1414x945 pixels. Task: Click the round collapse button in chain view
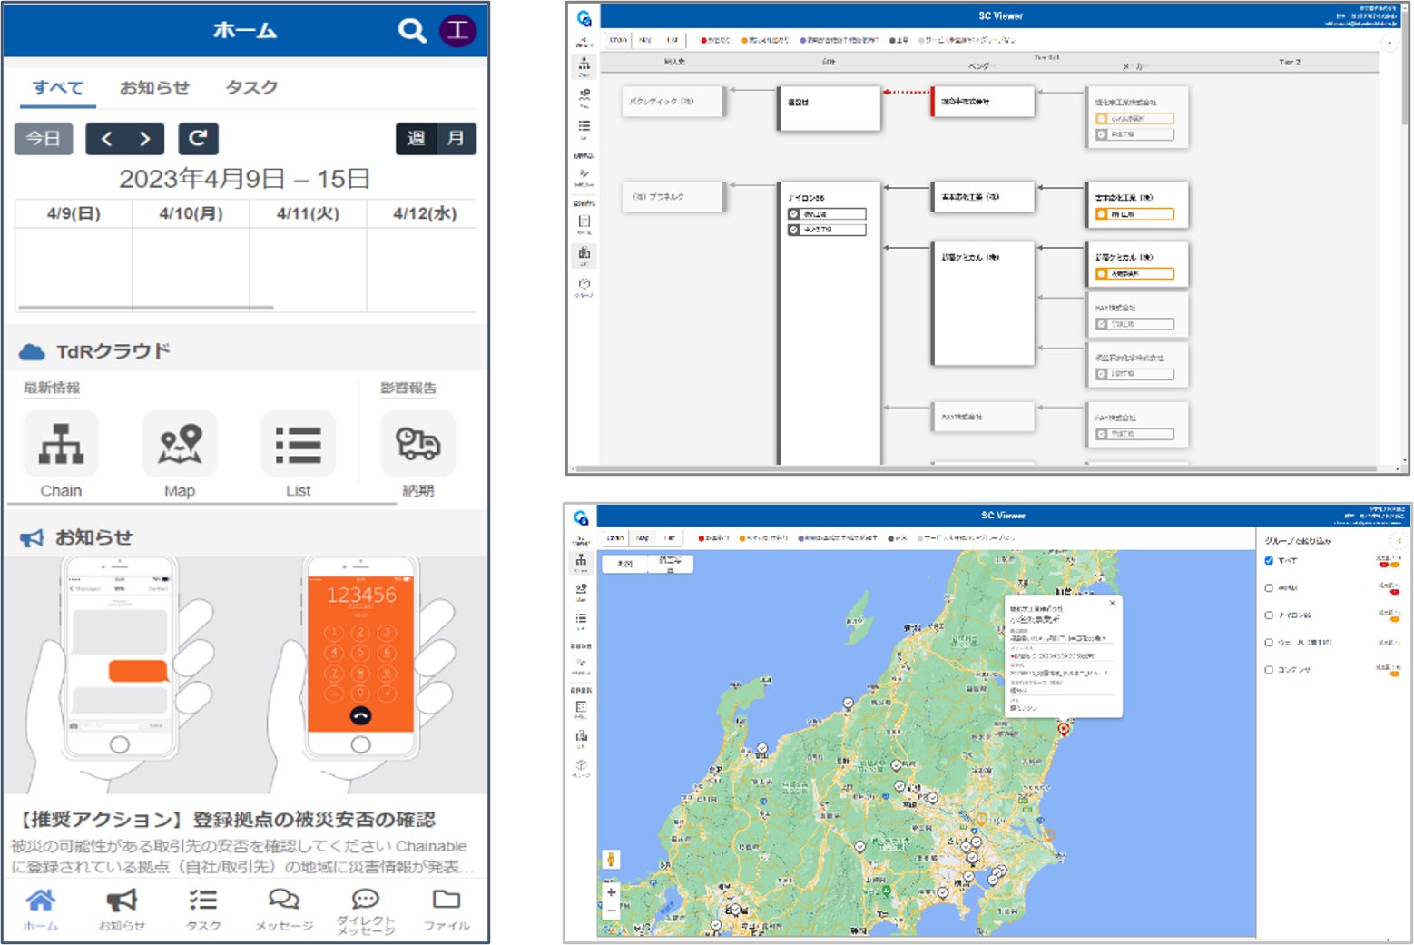[x=1389, y=43]
